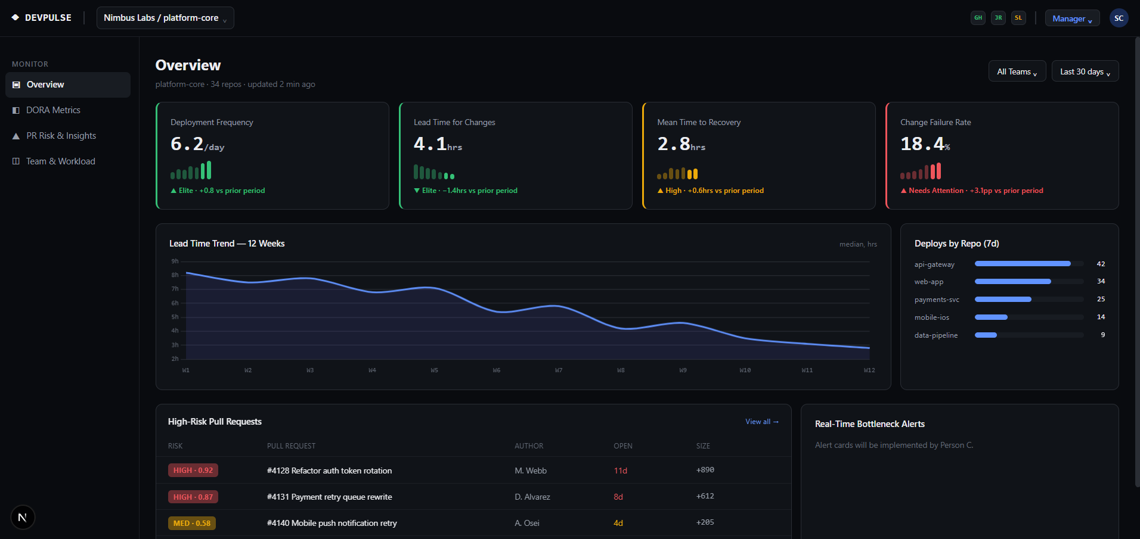Click the Lead Time for Changes card
1140x539 pixels.
point(516,155)
